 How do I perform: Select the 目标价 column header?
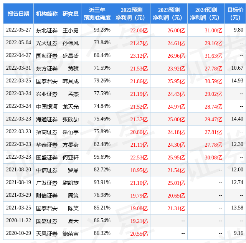click(235, 14)
